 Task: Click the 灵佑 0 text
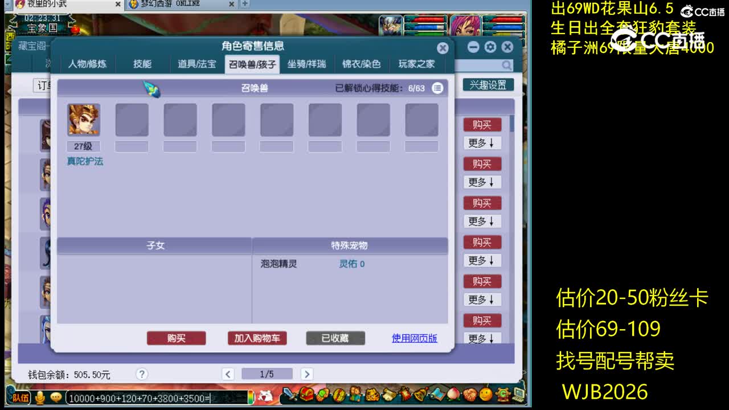(352, 264)
